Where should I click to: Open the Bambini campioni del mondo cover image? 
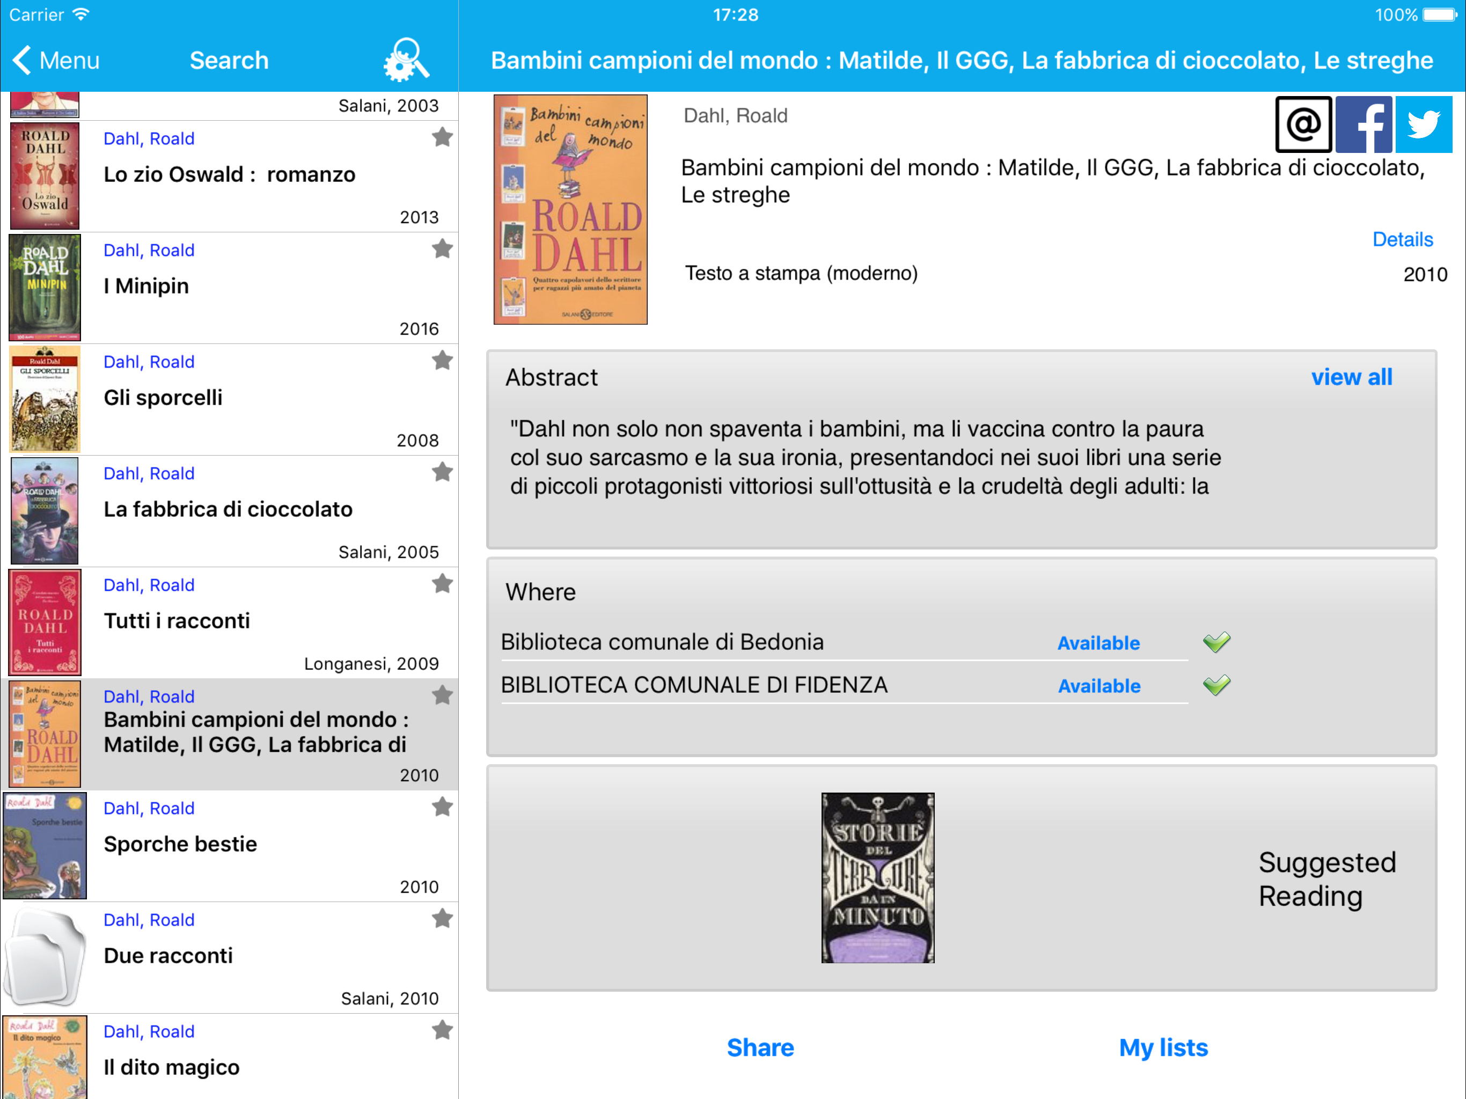pyautogui.click(x=570, y=209)
